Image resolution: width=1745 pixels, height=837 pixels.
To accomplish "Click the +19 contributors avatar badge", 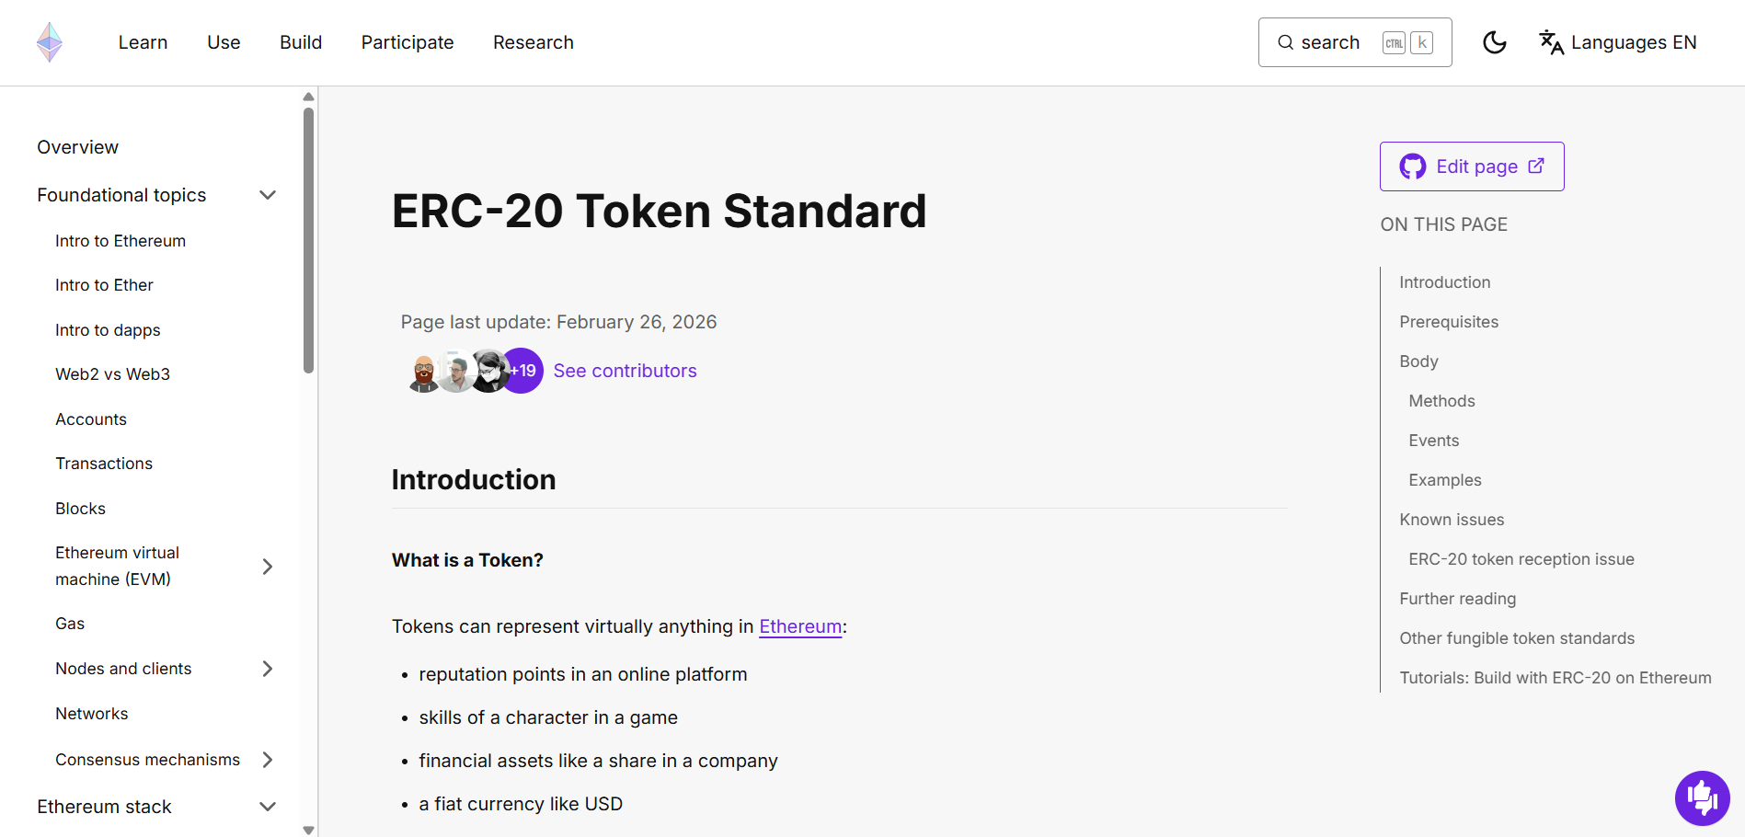I will (x=522, y=370).
